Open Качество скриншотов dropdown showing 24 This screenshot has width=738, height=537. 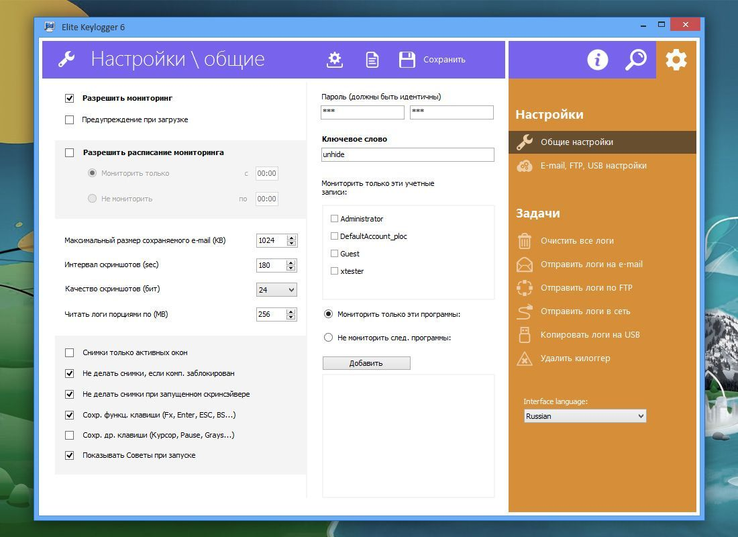[276, 290]
